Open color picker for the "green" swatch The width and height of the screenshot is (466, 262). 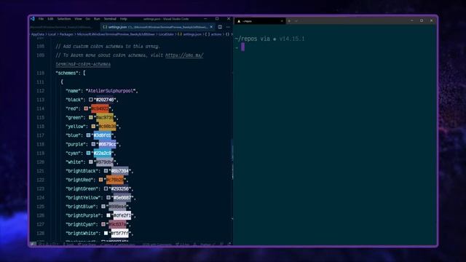(90, 117)
